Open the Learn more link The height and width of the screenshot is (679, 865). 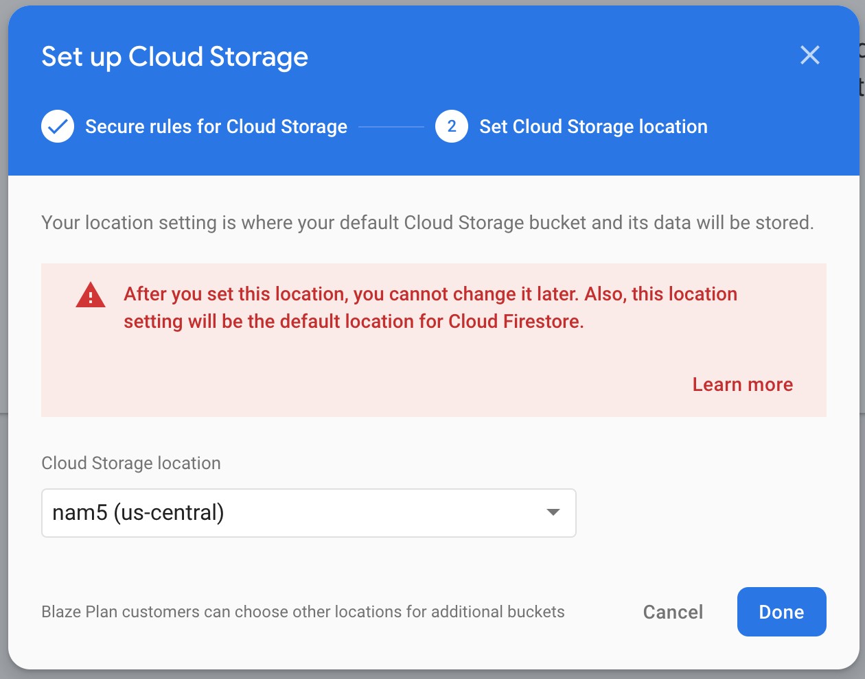(x=742, y=385)
